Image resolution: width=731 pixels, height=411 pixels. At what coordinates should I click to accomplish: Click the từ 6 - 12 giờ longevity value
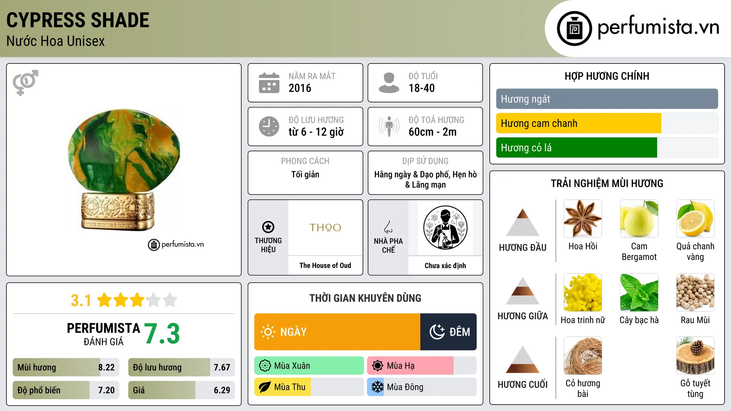pyautogui.click(x=316, y=132)
